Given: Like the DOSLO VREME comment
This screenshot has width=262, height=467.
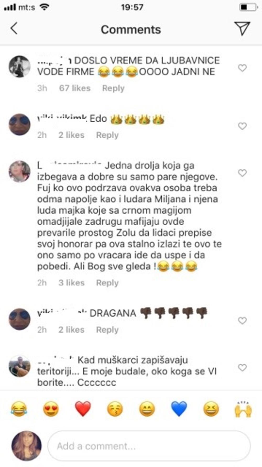Looking at the screenshot, I should (x=242, y=68).
